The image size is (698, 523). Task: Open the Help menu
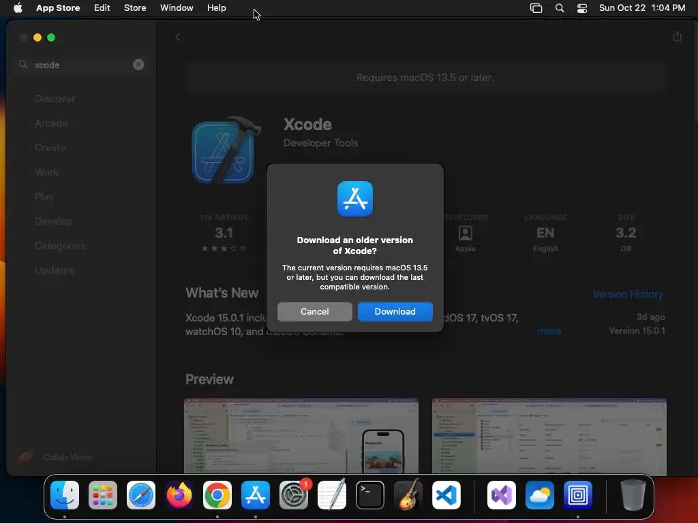pos(216,7)
